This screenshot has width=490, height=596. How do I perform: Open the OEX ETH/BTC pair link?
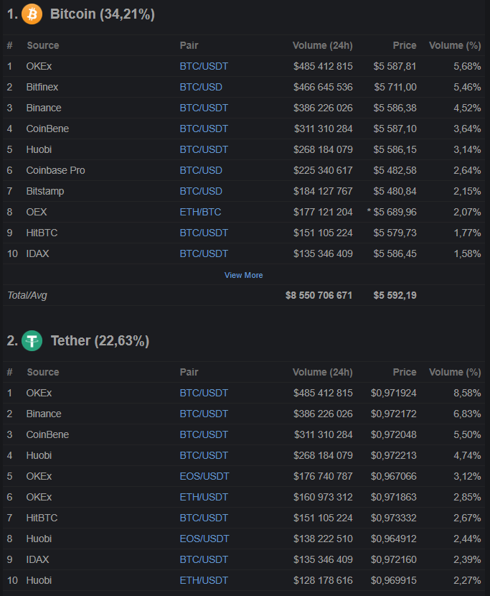click(x=201, y=212)
